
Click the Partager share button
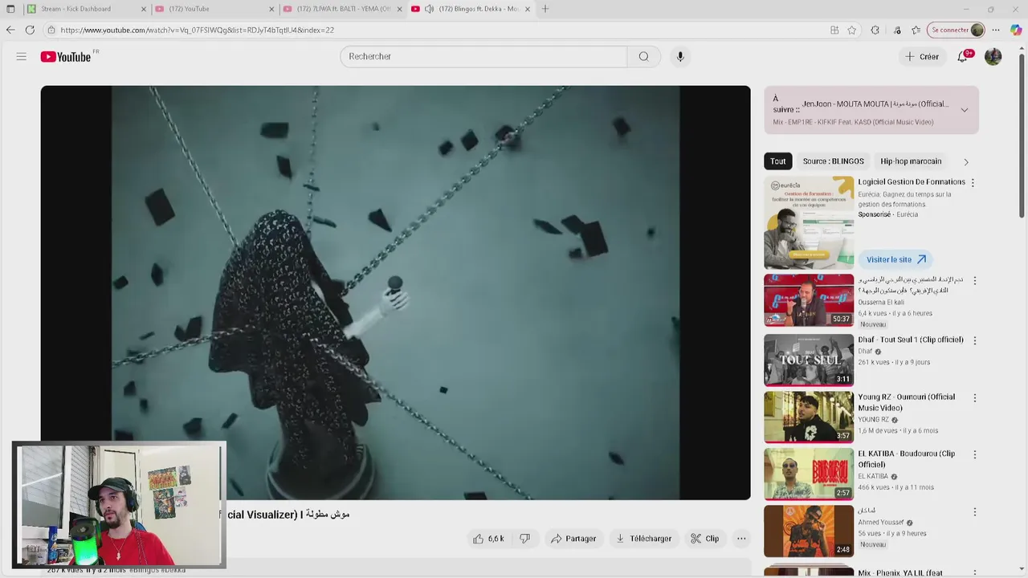573,539
